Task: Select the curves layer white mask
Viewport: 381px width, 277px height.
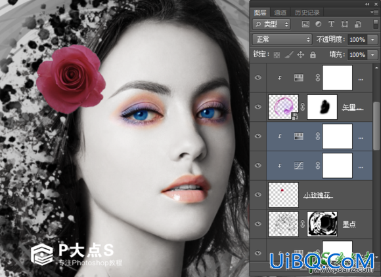Action: [x=337, y=166]
